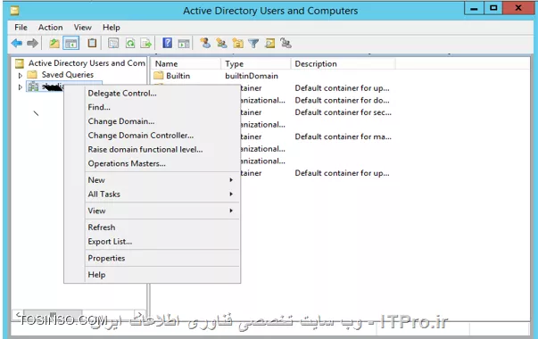Select the Saved Queries tree item
The image size is (538, 339).
[67, 74]
